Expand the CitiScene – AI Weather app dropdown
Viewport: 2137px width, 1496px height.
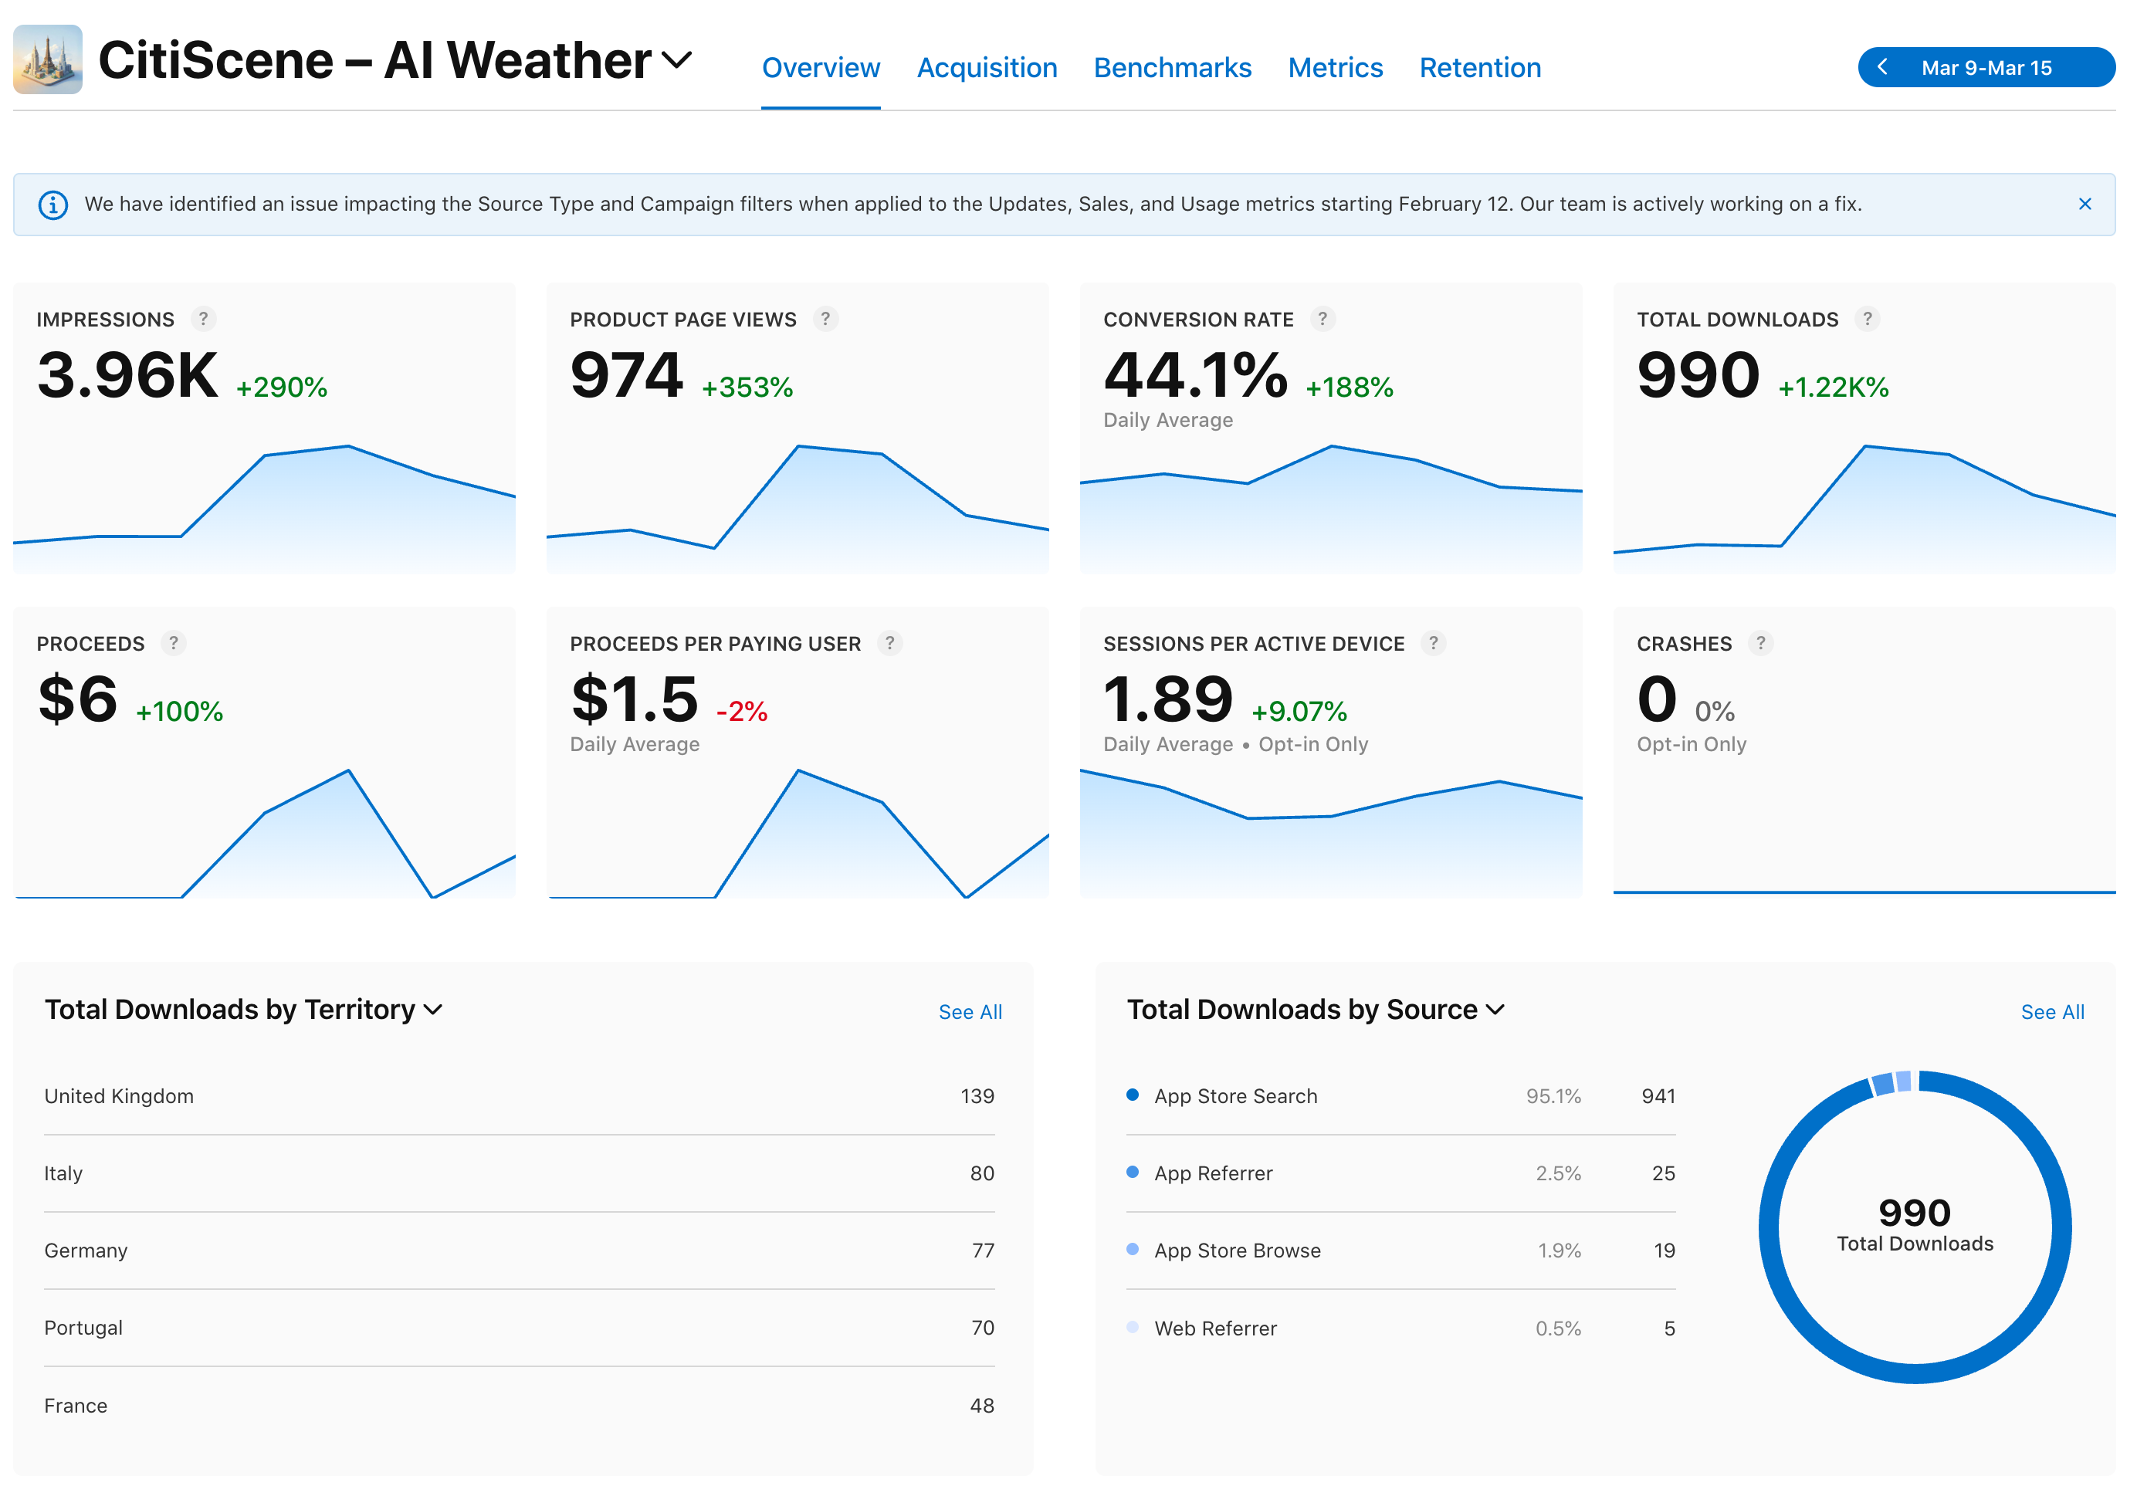676,60
